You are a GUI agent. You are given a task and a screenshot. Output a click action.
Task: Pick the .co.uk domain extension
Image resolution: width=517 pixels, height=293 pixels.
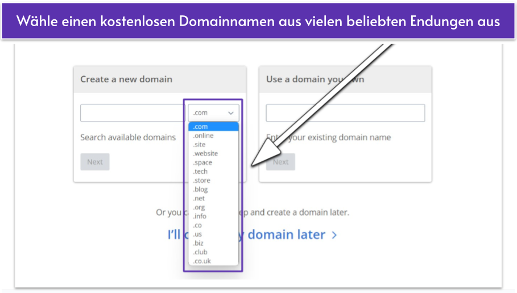coord(213,261)
